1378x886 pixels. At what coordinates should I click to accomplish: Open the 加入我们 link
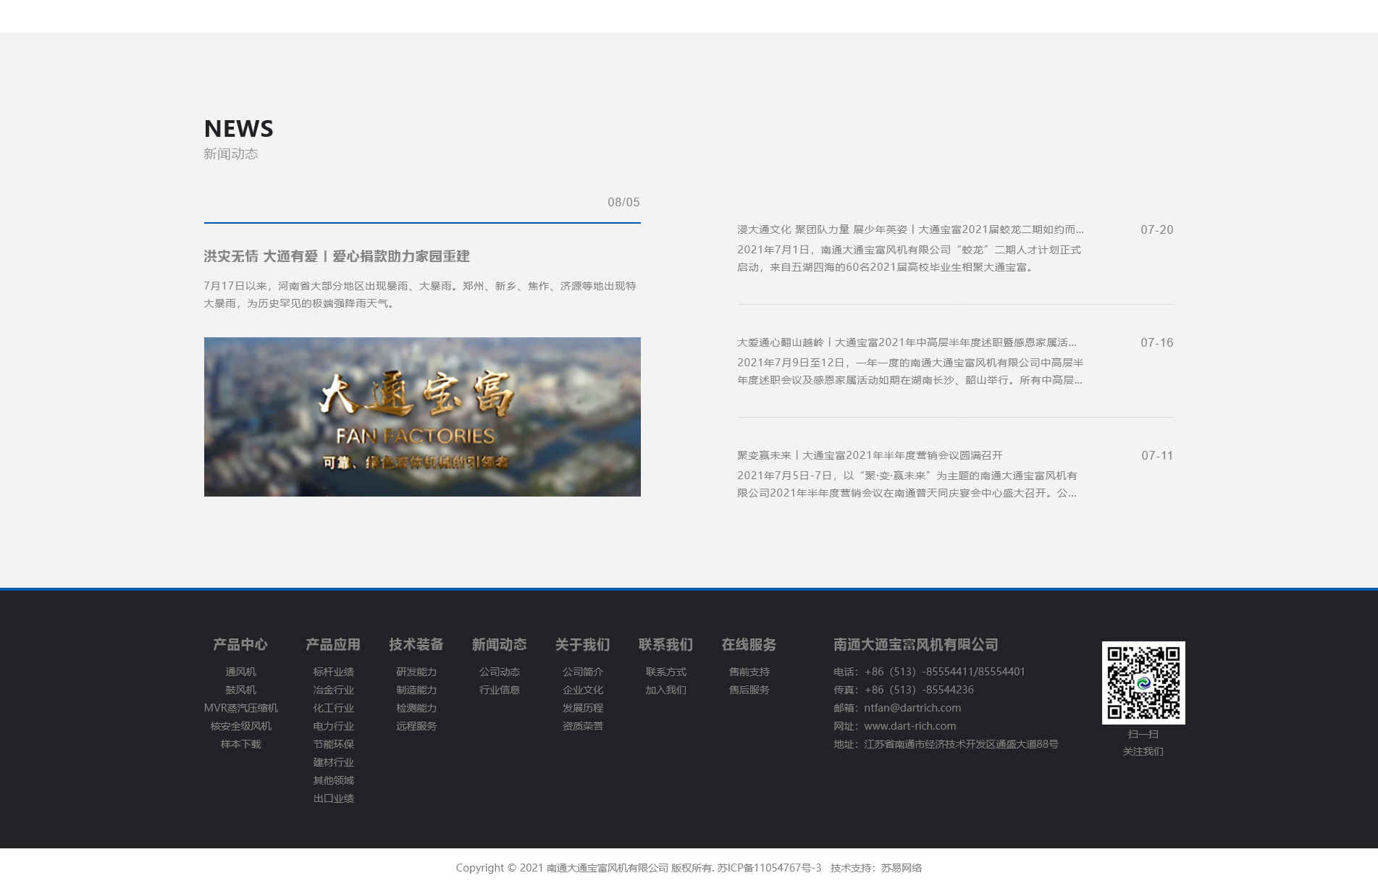click(666, 690)
